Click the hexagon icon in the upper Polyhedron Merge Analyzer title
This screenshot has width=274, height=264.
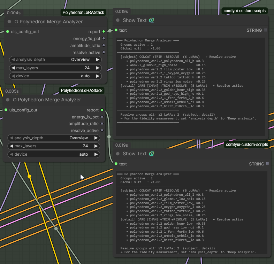tap(16, 22)
